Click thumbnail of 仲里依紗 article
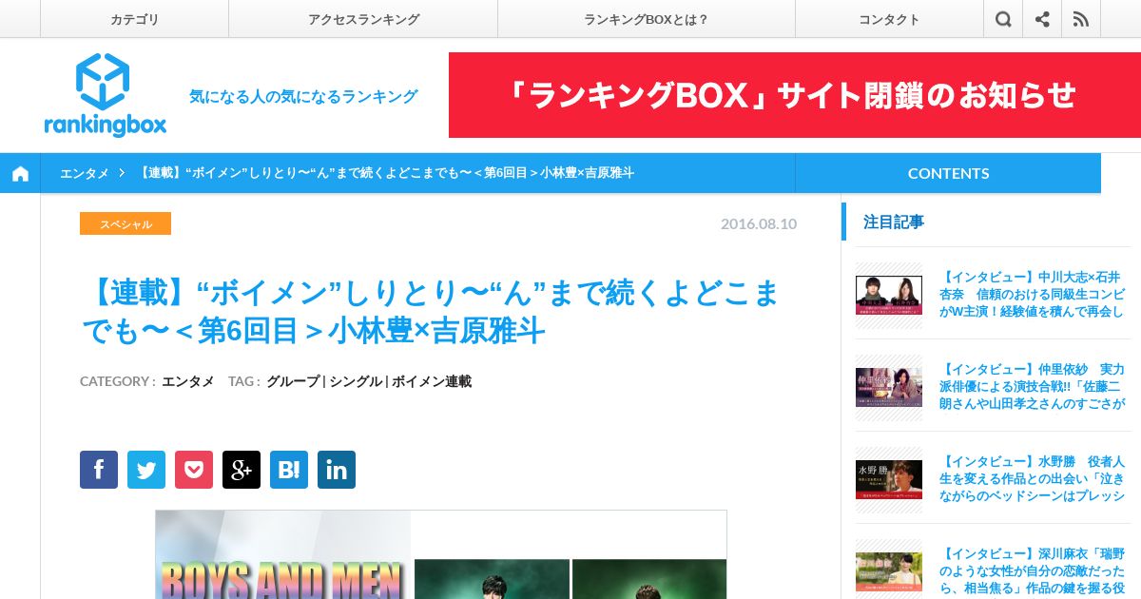 coord(889,387)
